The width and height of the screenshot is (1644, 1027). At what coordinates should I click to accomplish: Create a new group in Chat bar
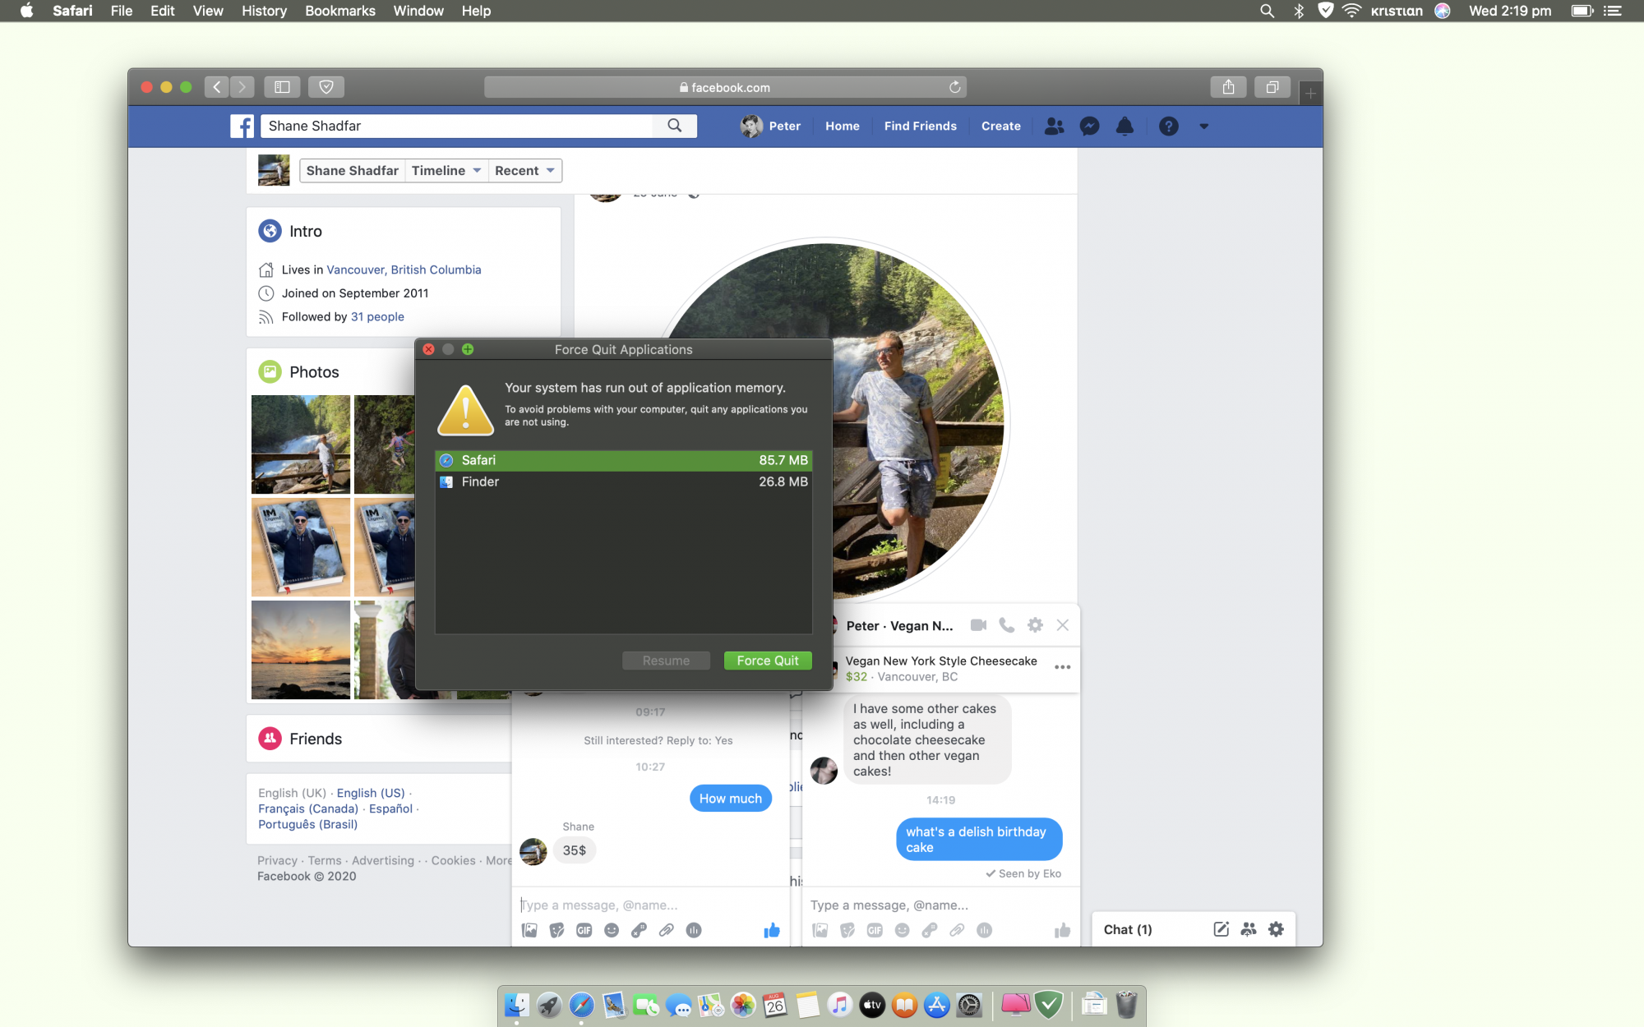tap(1249, 929)
